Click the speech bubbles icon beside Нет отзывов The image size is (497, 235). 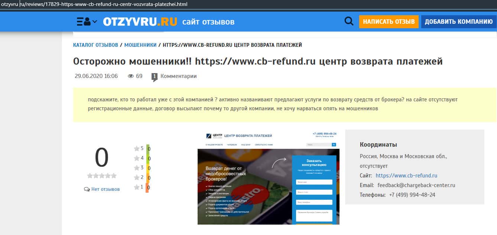[x=87, y=189]
